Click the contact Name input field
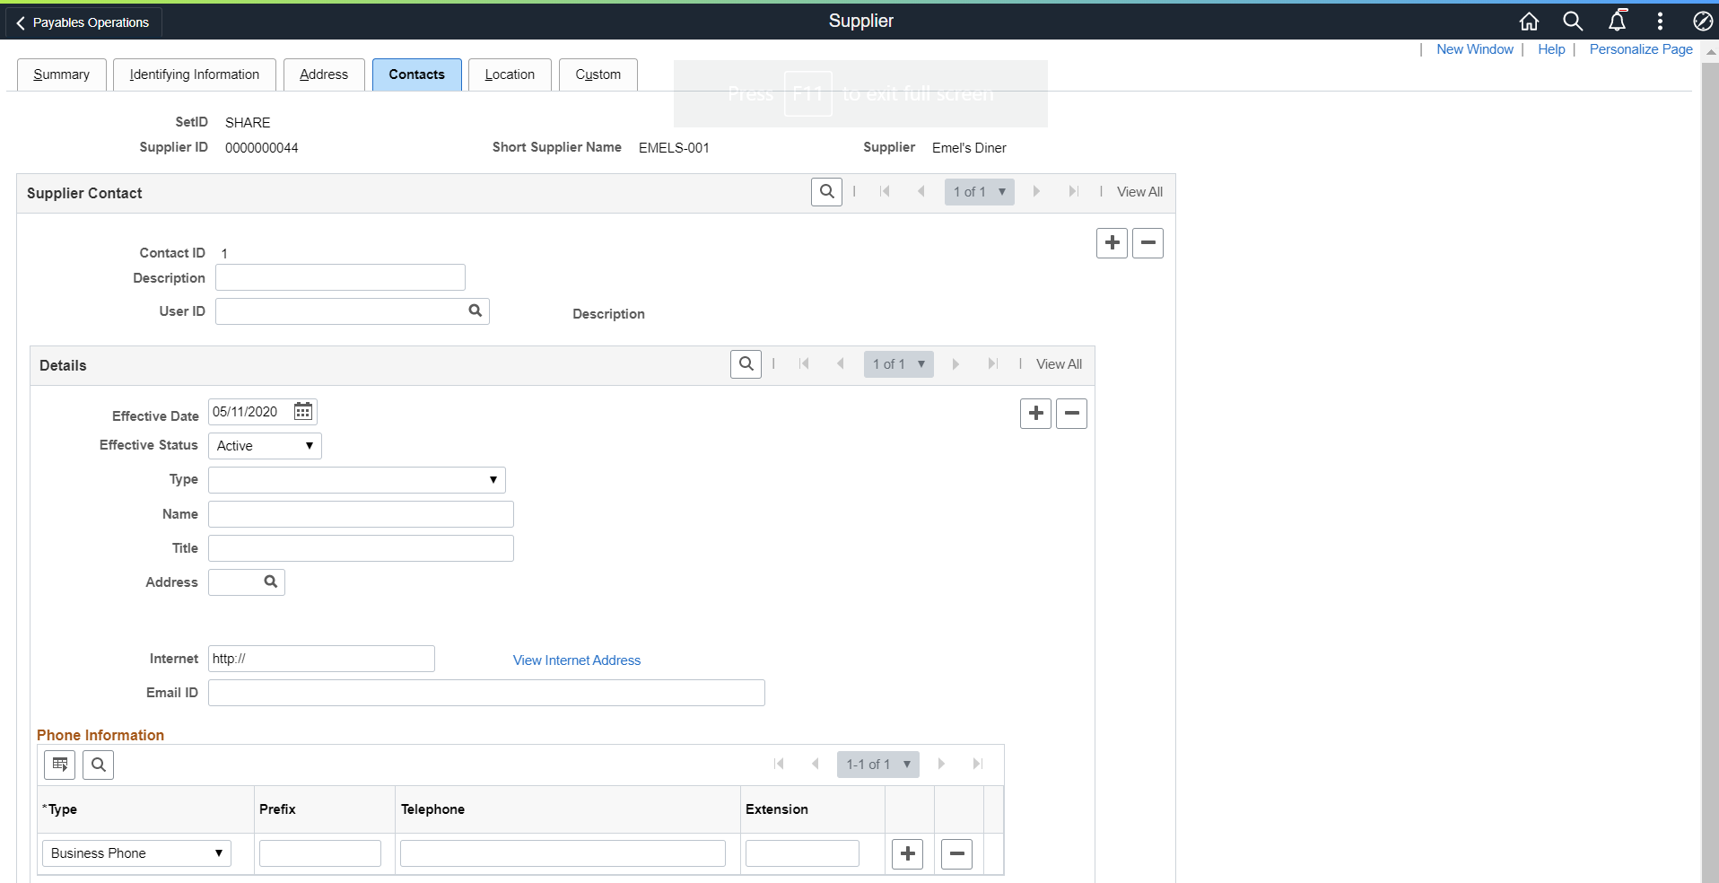This screenshot has width=1719, height=883. click(x=361, y=514)
